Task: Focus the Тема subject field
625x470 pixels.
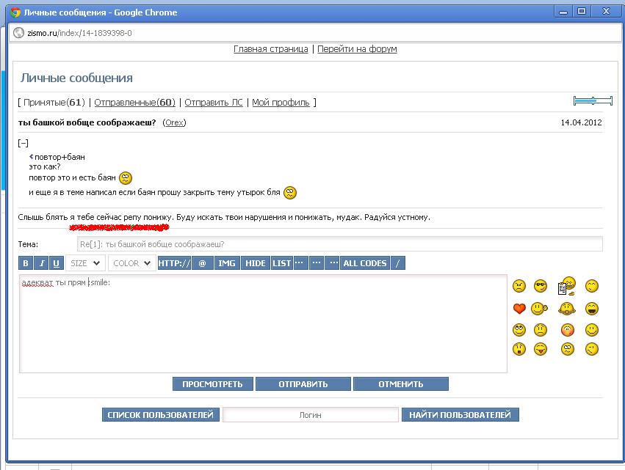Action: click(339, 244)
